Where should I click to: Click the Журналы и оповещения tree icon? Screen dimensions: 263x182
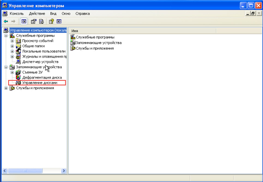(x=18, y=57)
